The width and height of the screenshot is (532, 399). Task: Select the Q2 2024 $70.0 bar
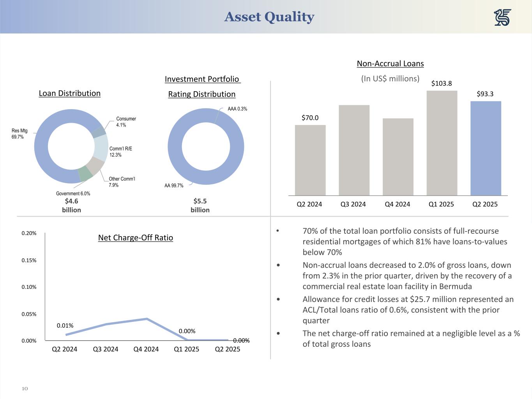(310, 160)
